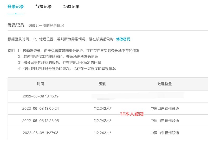Click the IP address in the 11:27:03 row
This screenshot has width=208, height=148.
(103, 133)
